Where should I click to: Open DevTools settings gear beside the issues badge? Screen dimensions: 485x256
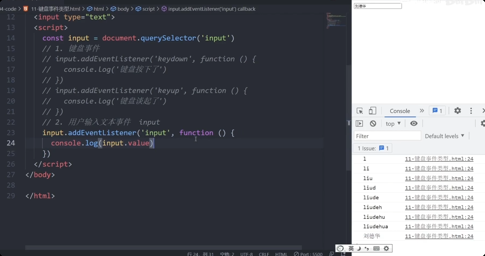click(458, 111)
